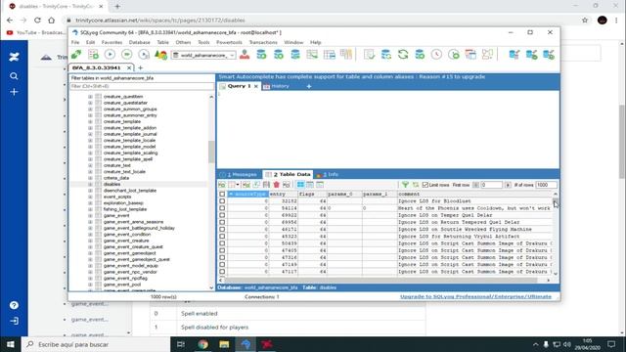626x352 pixels.
Task: Switch to the History tab
Action: pos(276,86)
